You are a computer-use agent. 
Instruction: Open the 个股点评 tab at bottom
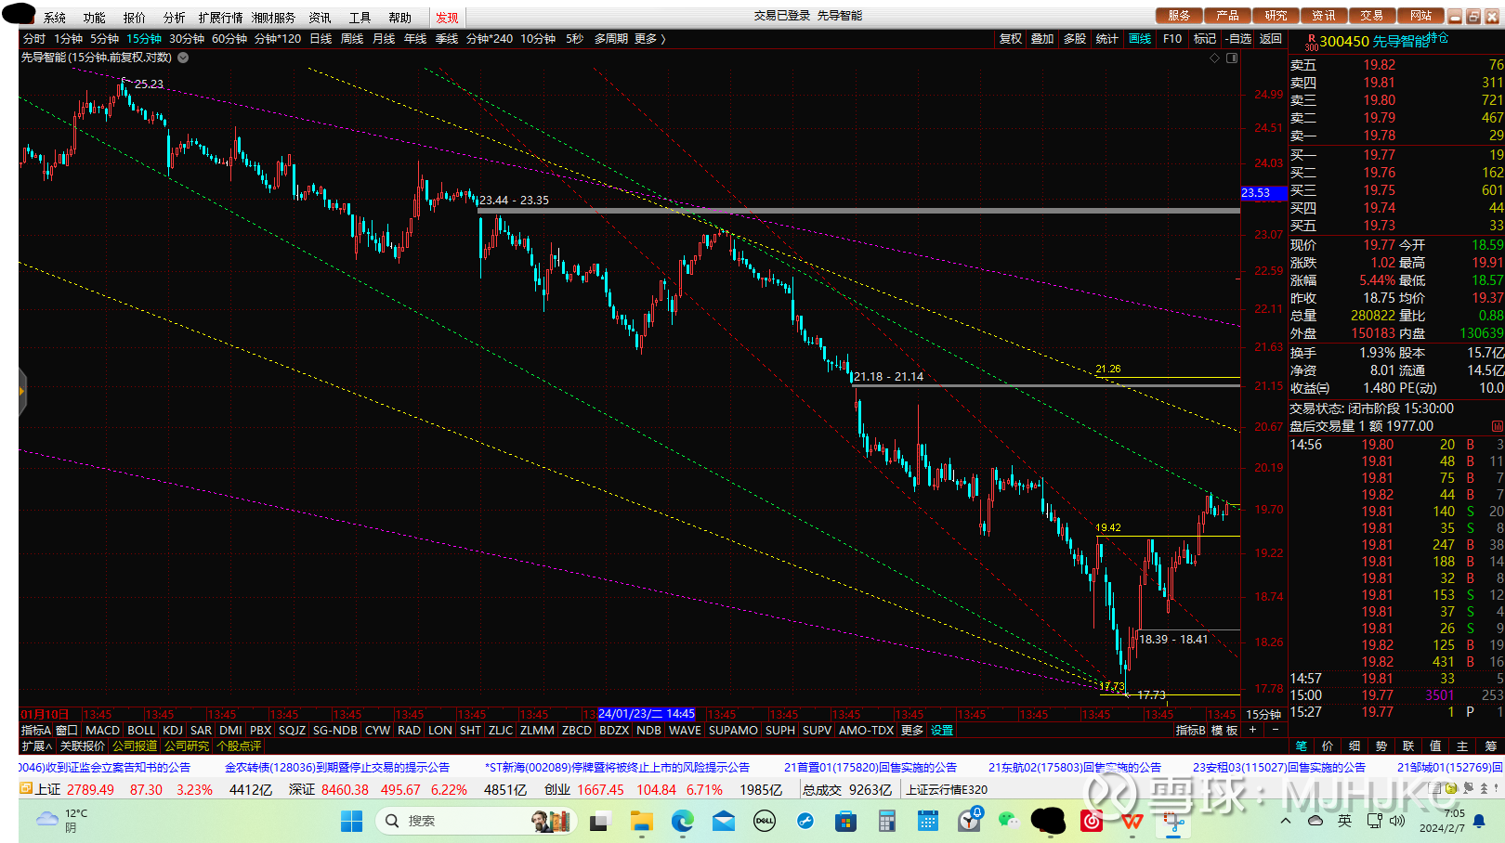239,746
